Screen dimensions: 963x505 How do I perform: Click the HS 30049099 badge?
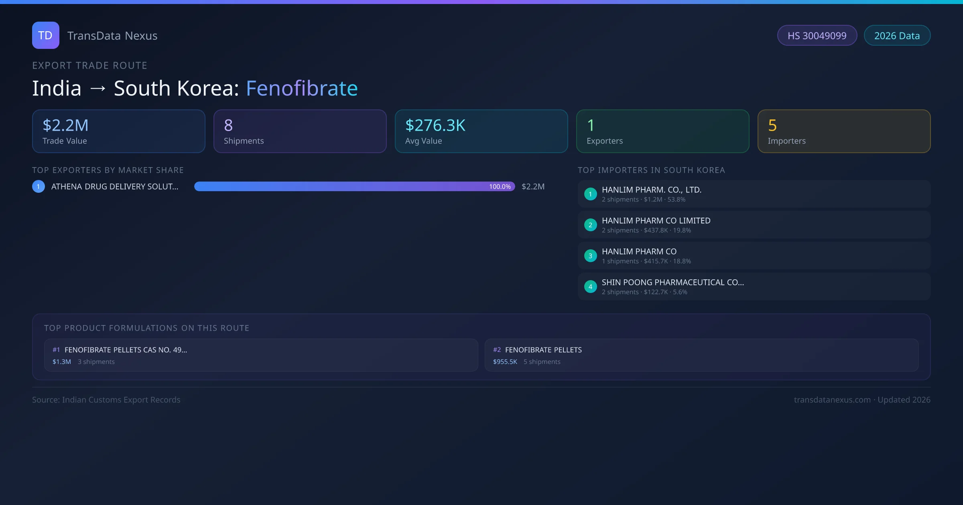pos(817,36)
